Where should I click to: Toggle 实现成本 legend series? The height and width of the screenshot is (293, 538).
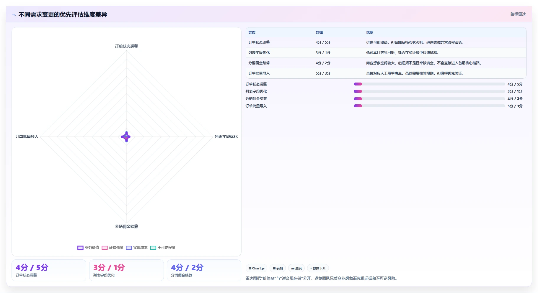[137, 248]
